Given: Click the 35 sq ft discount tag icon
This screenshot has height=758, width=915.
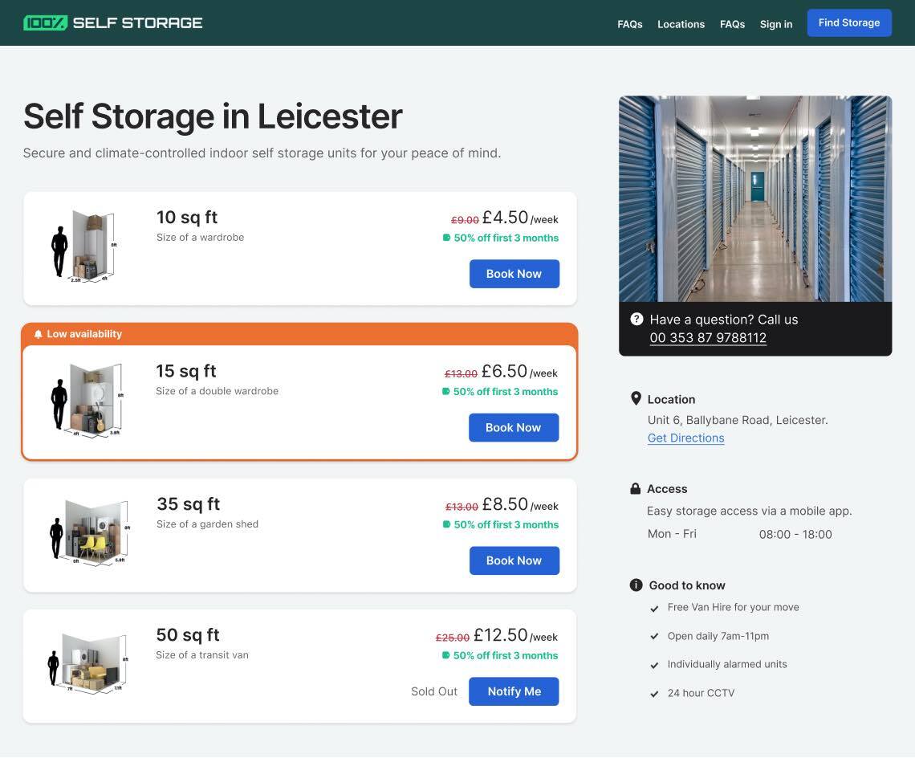Looking at the screenshot, I should tap(446, 524).
